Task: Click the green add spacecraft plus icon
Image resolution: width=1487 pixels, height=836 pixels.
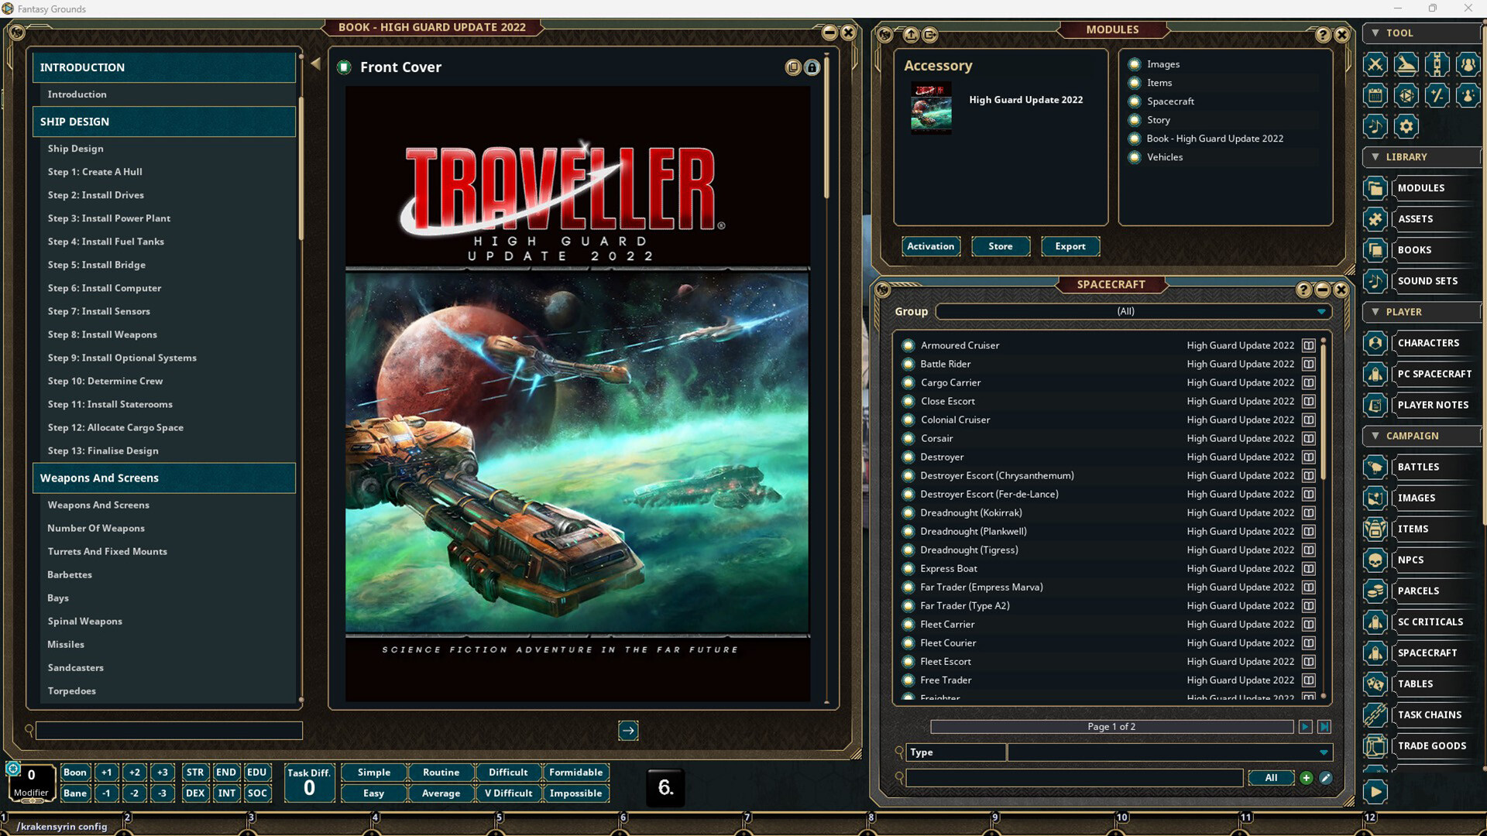Action: (x=1307, y=778)
